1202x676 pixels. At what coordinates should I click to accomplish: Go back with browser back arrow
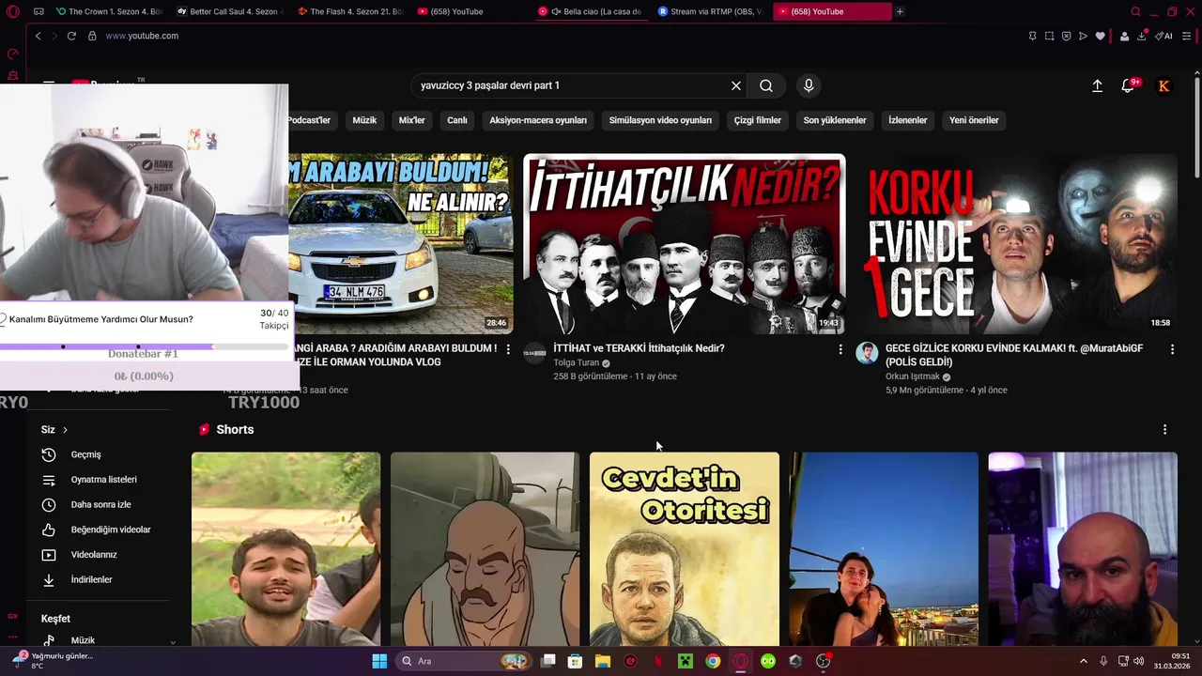click(x=38, y=36)
